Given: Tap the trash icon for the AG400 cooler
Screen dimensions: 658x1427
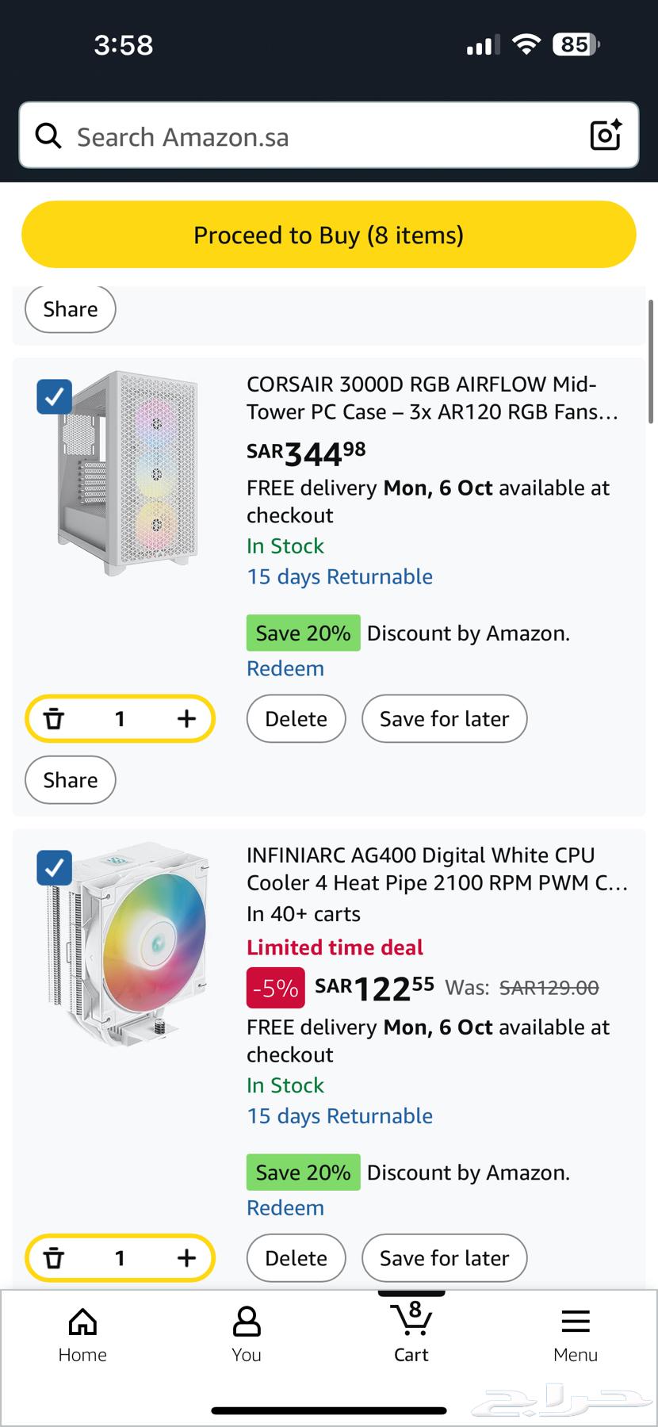Looking at the screenshot, I should pos(54,1257).
